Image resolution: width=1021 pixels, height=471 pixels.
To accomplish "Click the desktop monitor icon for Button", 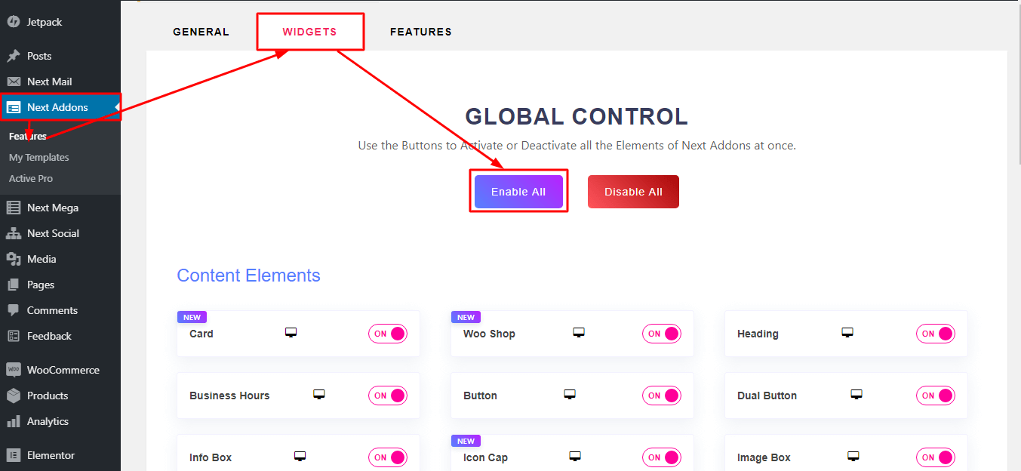I will tap(570, 395).
